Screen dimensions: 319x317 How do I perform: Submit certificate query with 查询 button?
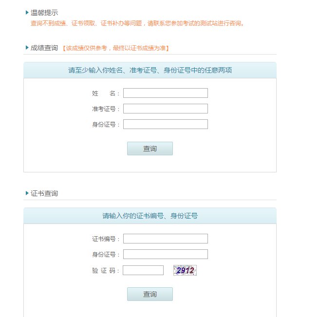click(150, 294)
